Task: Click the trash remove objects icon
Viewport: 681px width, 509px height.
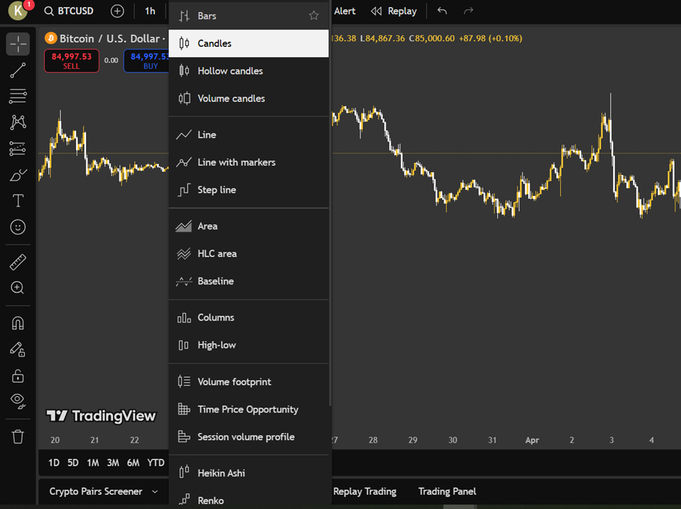Action: (17, 436)
